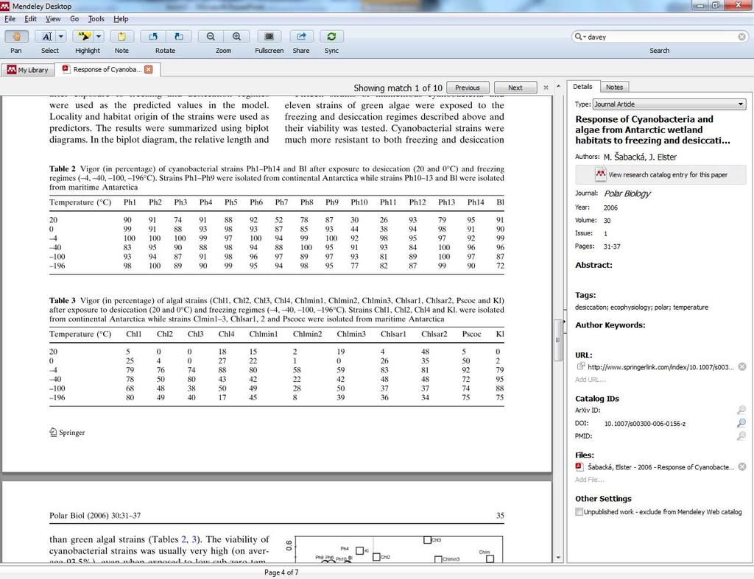Viewport: 754px width, 579px height.
Task: Open the Edit menu
Action: point(30,18)
